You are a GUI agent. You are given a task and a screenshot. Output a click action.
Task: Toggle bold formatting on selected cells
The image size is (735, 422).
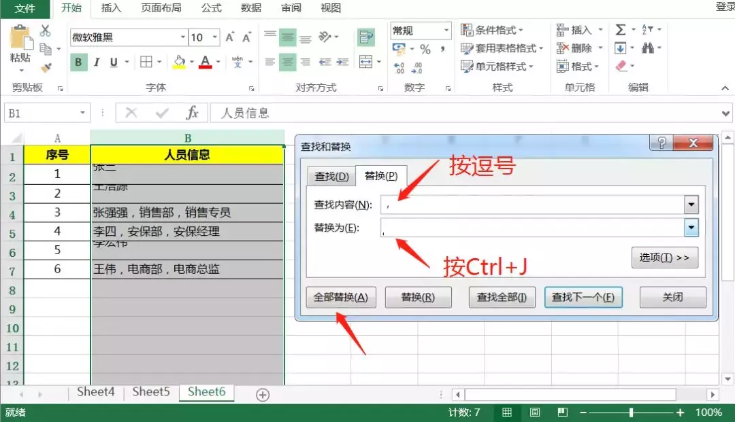(x=79, y=61)
